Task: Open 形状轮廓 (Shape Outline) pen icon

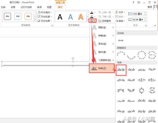Action: (x=44, y=17)
